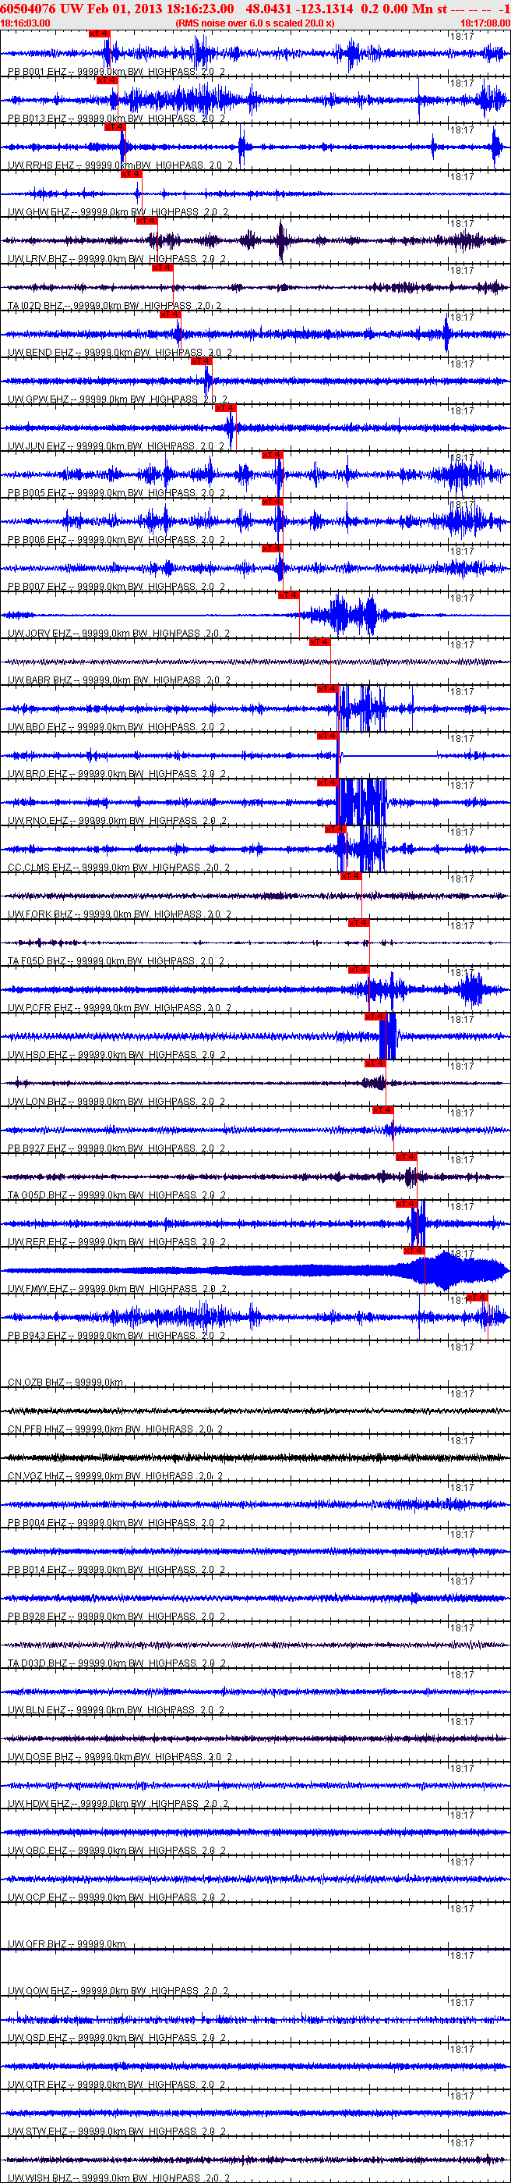Click the pick flag on UW PCFR trace
The image size is (511, 2183).
pos(359,971)
